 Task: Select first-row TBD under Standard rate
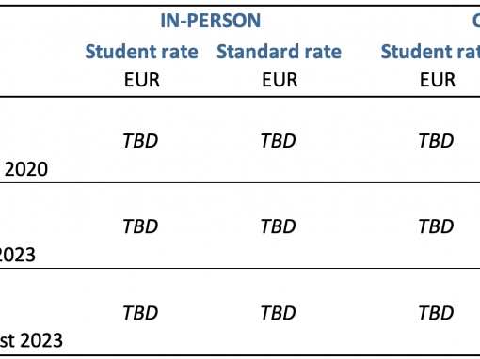[x=279, y=141]
